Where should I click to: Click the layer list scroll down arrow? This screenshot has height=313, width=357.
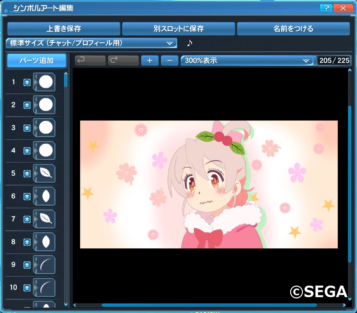click(x=66, y=304)
